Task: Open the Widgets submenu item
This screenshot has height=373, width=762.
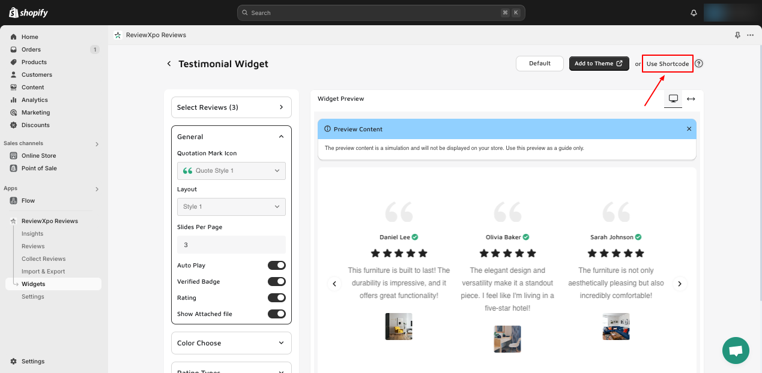Action: pyautogui.click(x=53, y=284)
